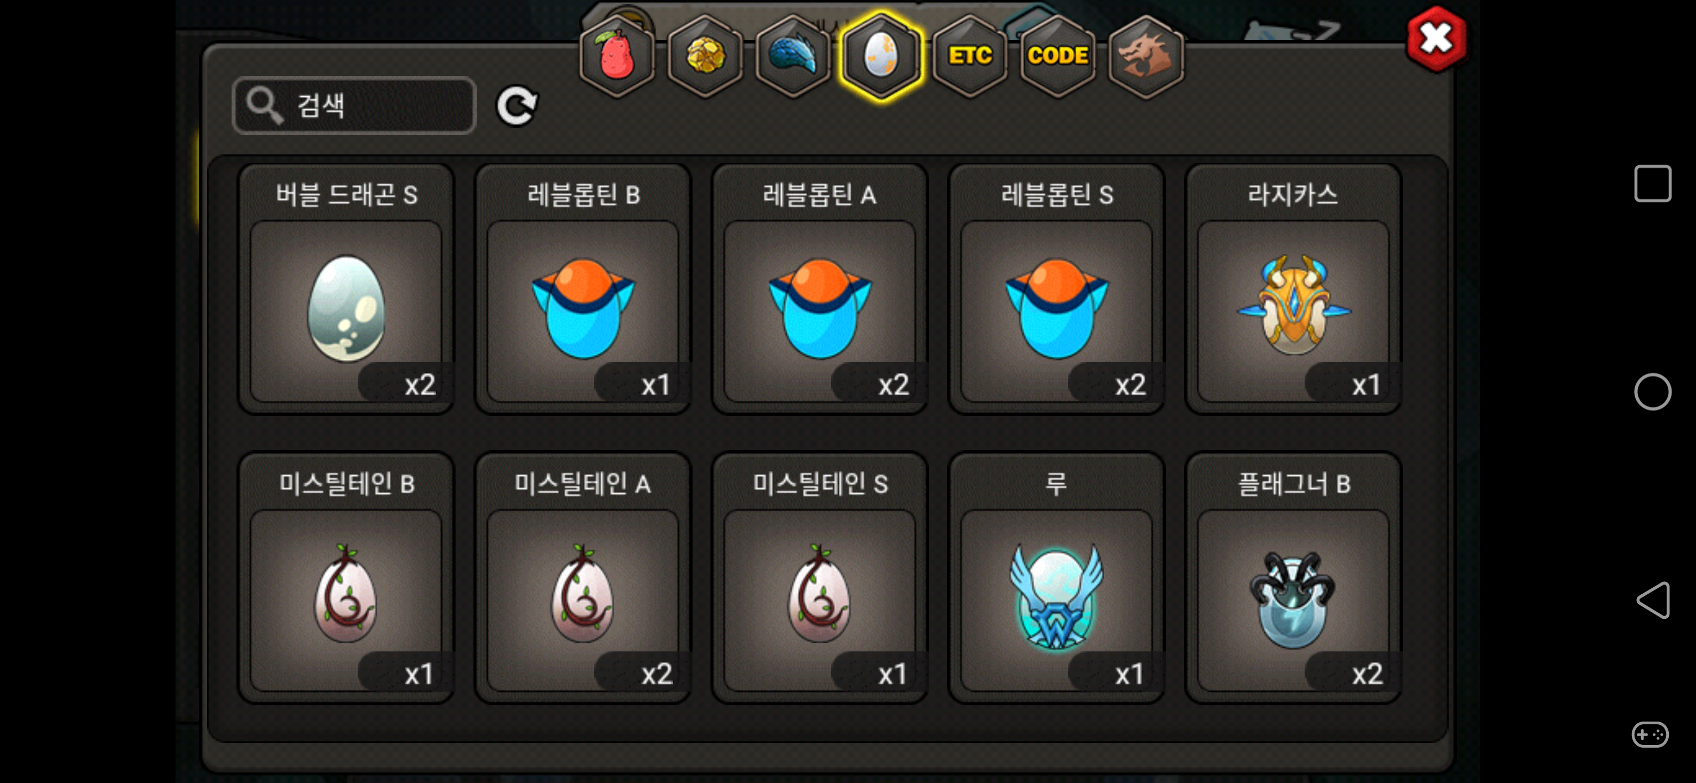The image size is (1696, 783).
Task: Choose the 레블롭틴 A egg item
Action: tap(820, 289)
